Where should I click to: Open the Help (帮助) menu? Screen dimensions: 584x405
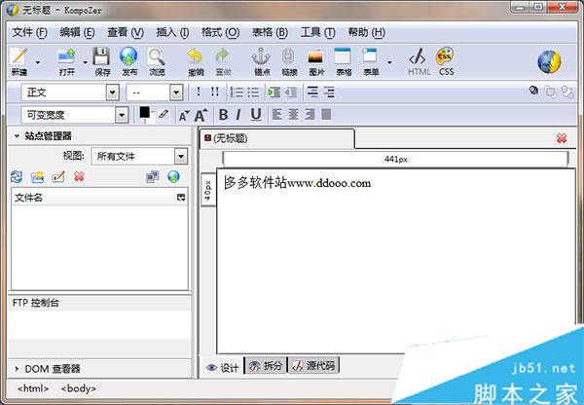click(366, 32)
